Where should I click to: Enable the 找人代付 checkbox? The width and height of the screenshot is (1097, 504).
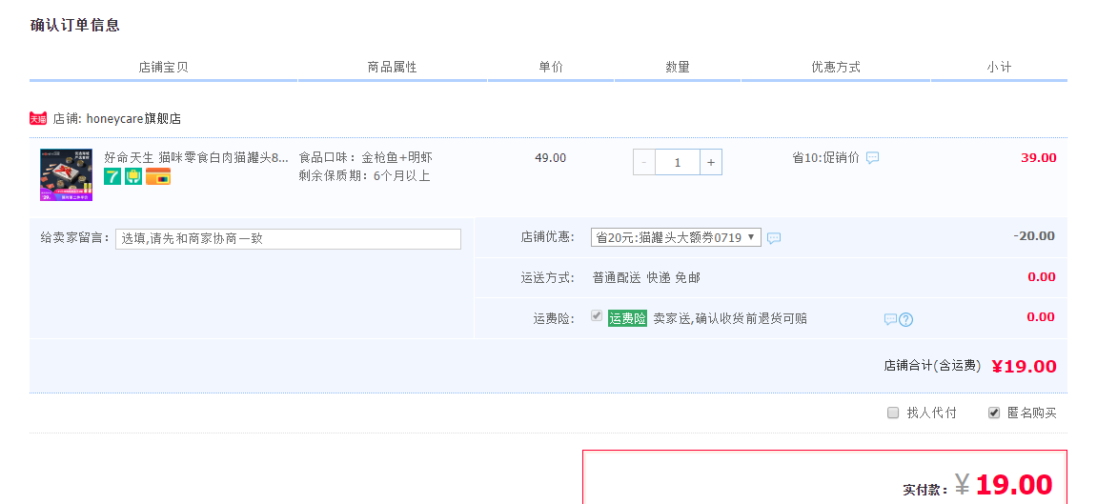point(893,413)
